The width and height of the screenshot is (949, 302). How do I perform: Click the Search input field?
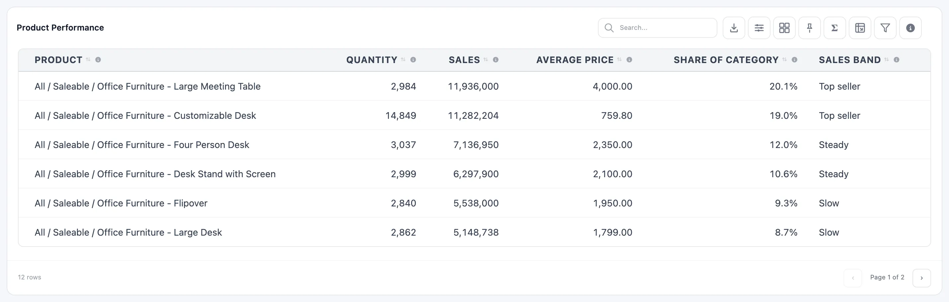click(x=657, y=28)
